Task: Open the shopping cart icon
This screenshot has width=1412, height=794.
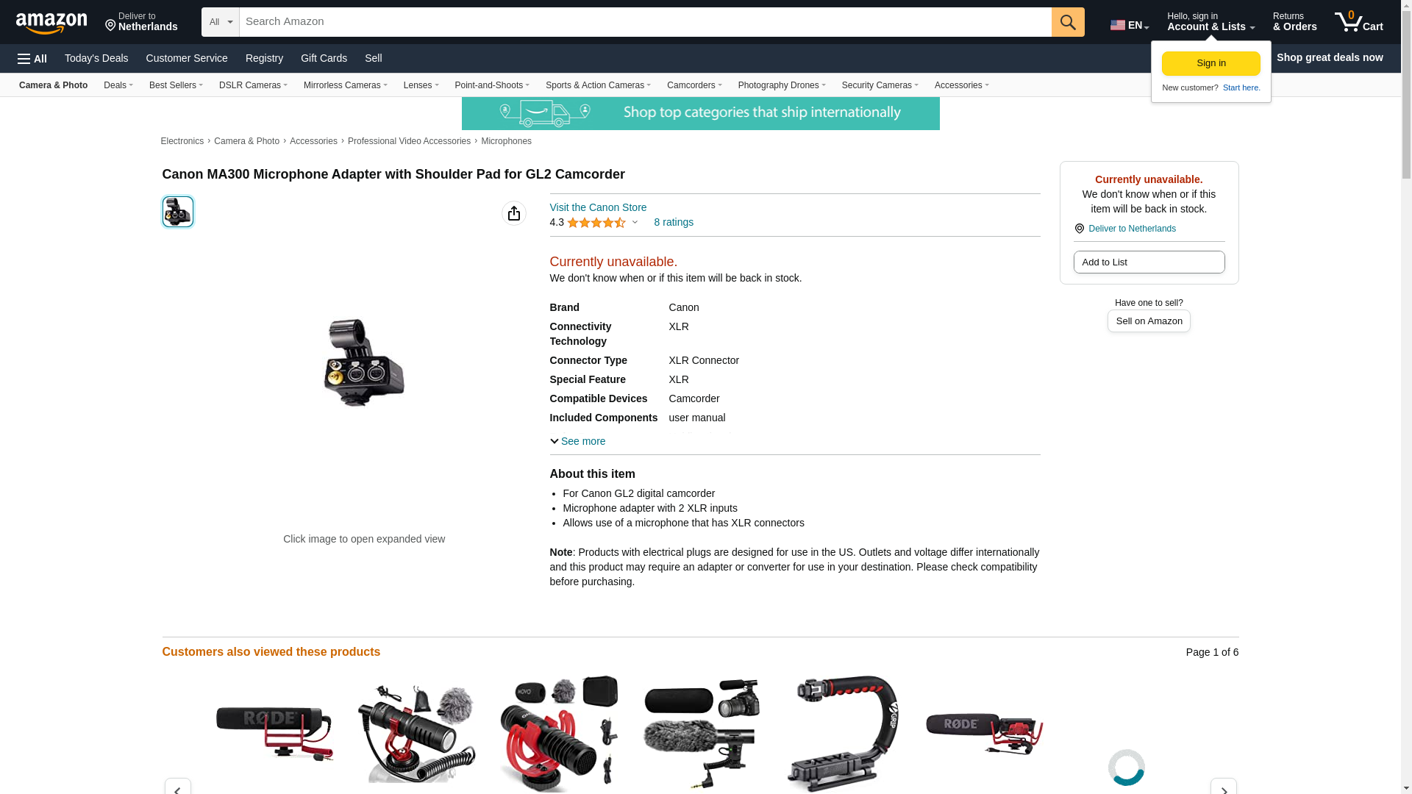Action: click(1359, 22)
